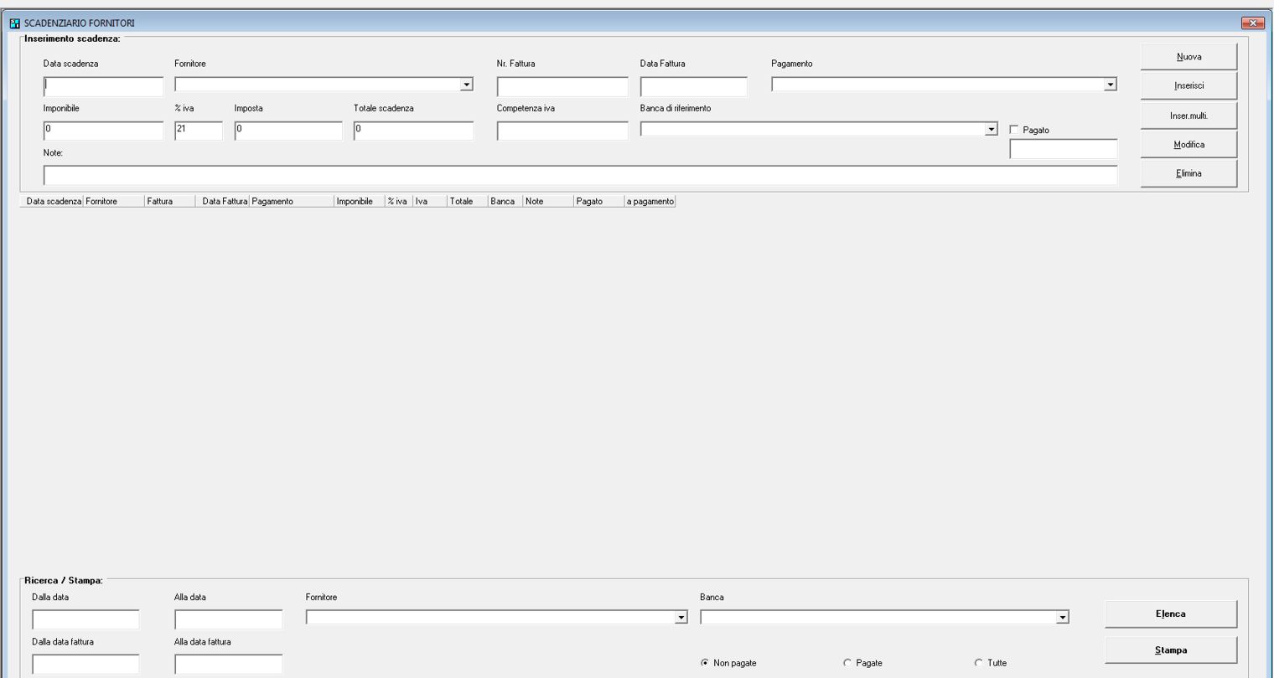This screenshot has width=1274, height=678.
Task: Focus the Data Fattura input field
Action: (693, 86)
